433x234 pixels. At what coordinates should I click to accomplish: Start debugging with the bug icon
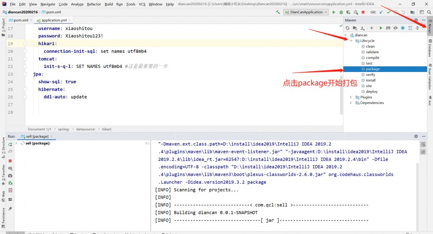pos(341,12)
